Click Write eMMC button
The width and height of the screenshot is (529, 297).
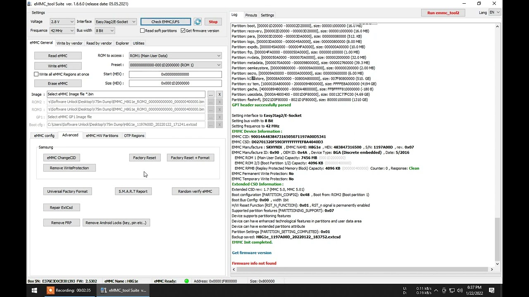click(x=58, y=66)
